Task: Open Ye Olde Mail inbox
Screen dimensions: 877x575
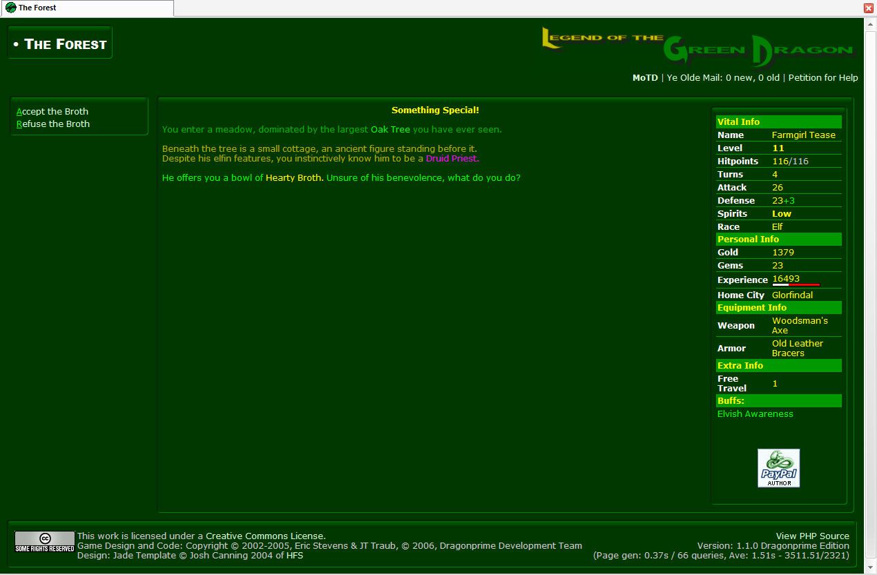Action: coord(722,78)
